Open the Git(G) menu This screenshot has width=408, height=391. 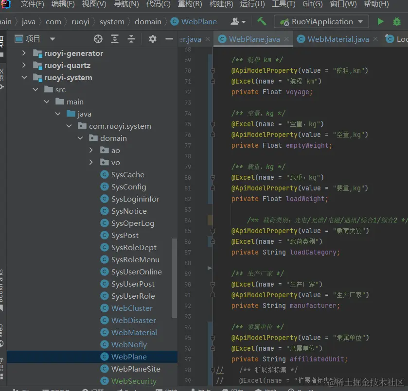[x=312, y=4]
